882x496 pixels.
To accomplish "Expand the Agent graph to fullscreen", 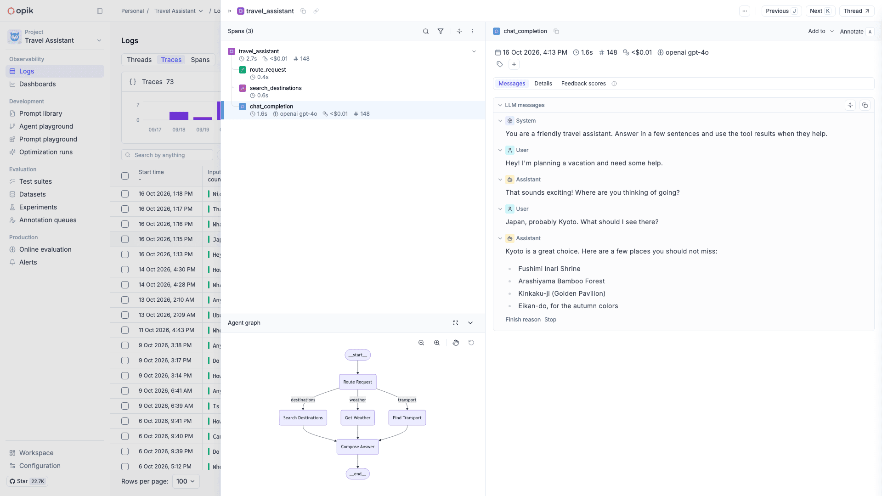I will click(x=456, y=323).
